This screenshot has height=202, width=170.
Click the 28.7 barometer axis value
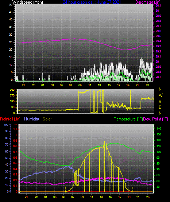158,77
